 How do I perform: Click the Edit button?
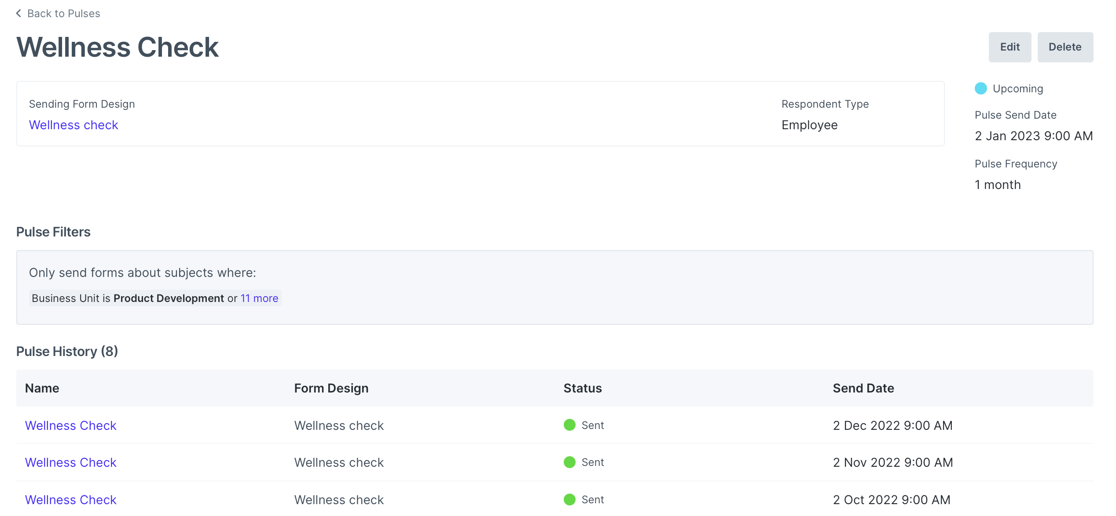[1010, 47]
